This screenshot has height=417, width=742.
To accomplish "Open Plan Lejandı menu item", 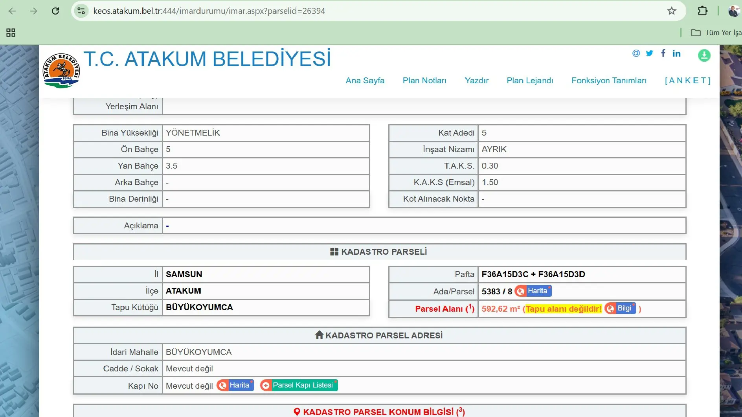I will pos(530,81).
